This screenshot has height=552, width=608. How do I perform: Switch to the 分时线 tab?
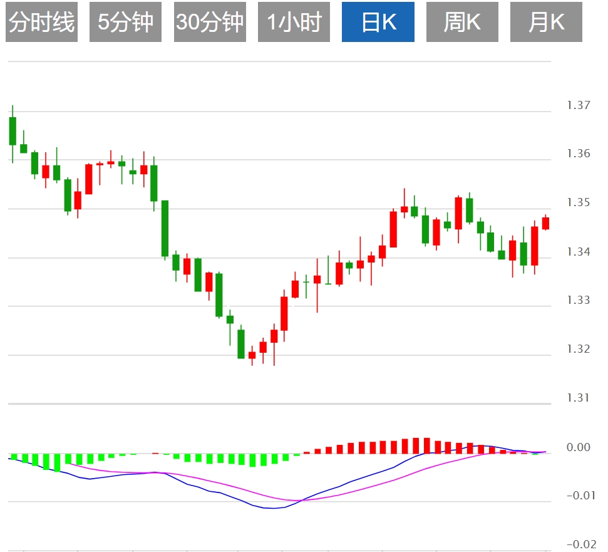[41, 23]
